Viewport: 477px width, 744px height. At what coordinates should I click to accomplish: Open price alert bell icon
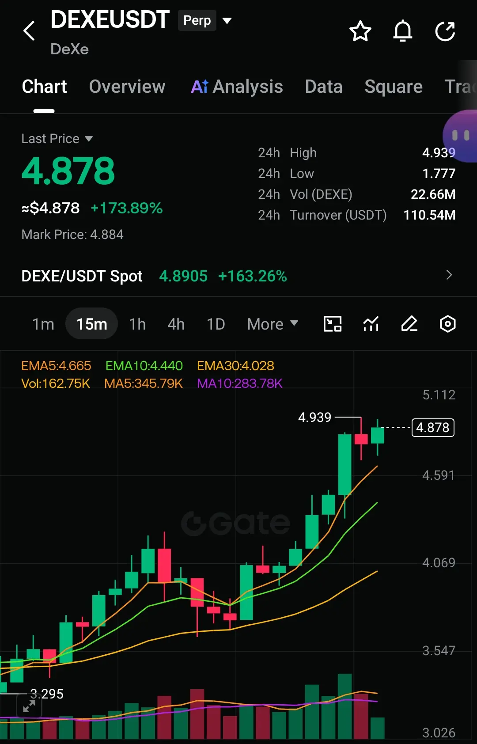403,31
